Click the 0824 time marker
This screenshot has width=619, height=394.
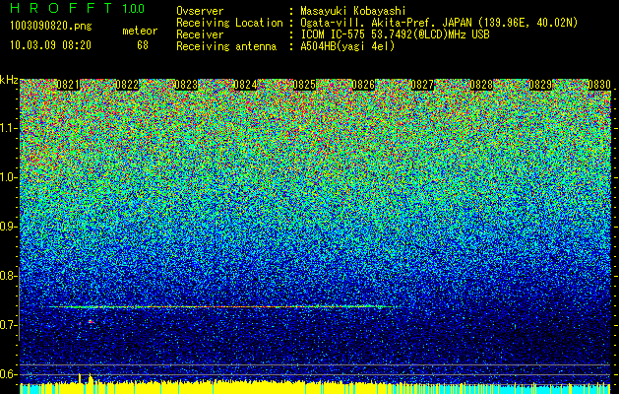[x=245, y=85]
